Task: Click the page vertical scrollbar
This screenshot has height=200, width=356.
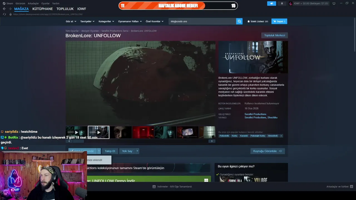Action: [x=354, y=35]
